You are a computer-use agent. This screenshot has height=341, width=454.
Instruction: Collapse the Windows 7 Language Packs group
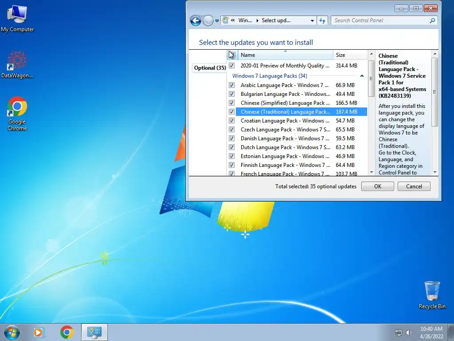coord(362,76)
